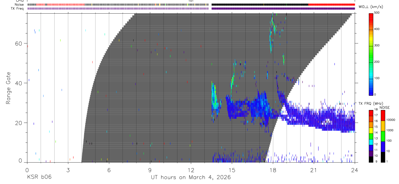Click the yellow 14–15 MHz frequency swatch
399x184 pixels.
coord(371,130)
